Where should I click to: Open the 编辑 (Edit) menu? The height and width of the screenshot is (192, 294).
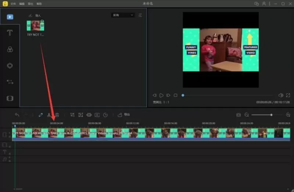click(22, 4)
